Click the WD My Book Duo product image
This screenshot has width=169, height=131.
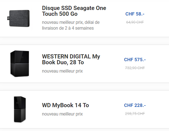pyautogui.click(x=19, y=63)
